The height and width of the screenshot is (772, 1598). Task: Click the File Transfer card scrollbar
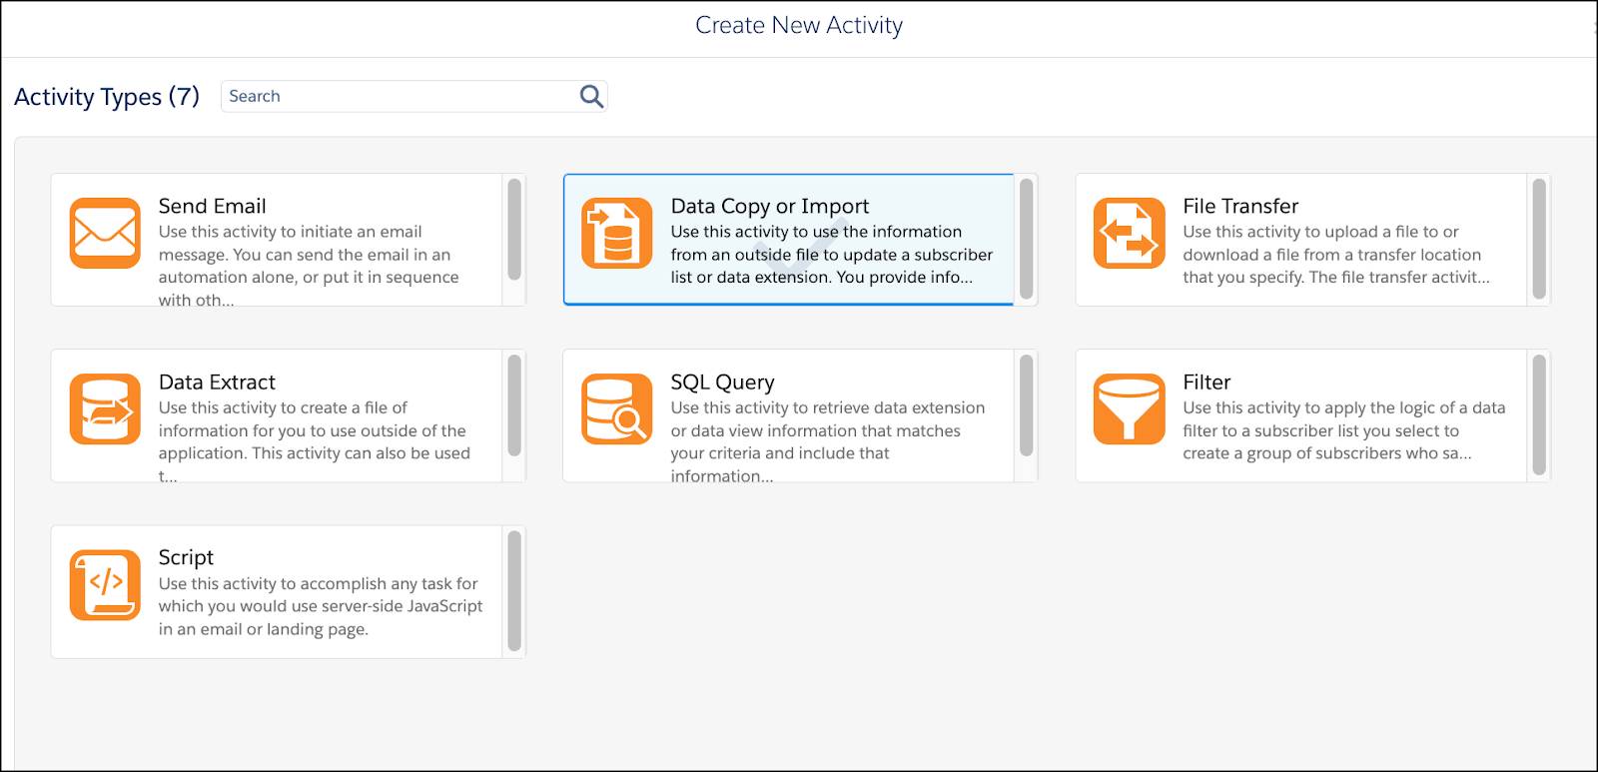[x=1539, y=240]
